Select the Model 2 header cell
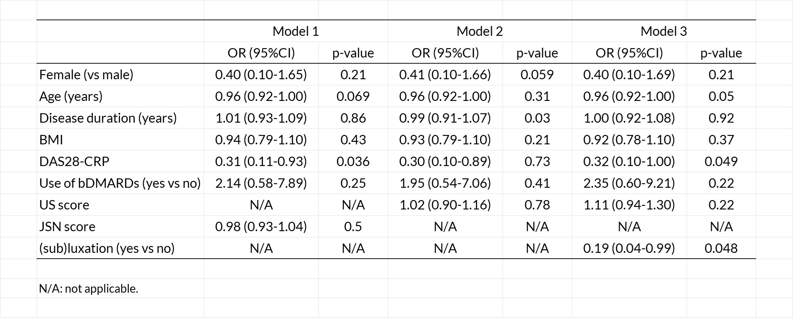This screenshot has width=793, height=318. click(x=479, y=31)
